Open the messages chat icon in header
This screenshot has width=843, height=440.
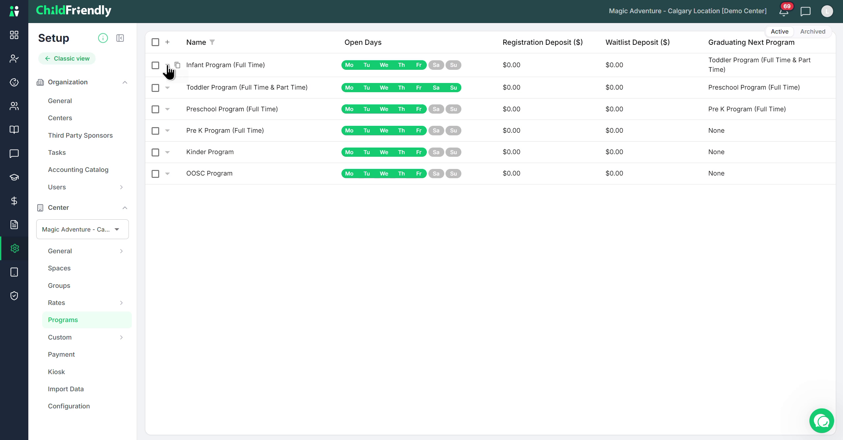[x=805, y=12]
